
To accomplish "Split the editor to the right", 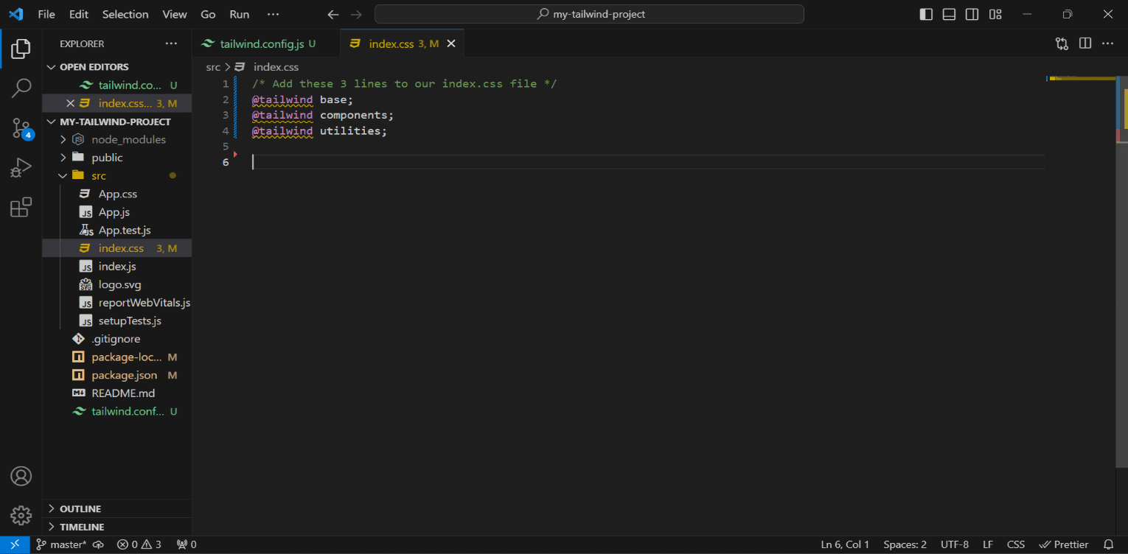I will [x=1085, y=43].
